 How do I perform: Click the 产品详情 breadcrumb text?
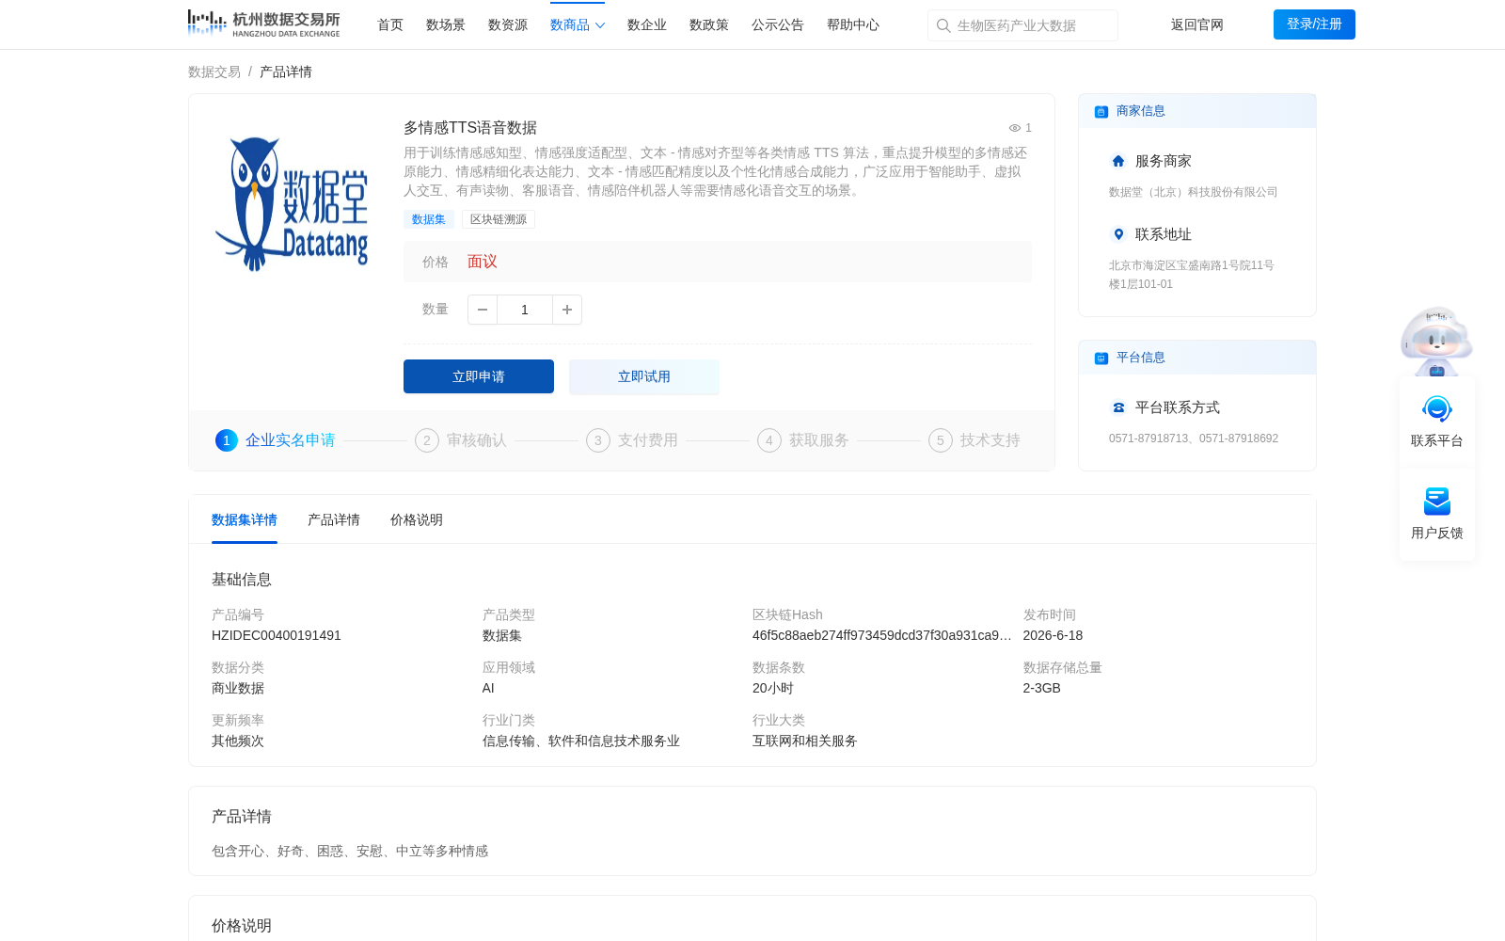pos(286,72)
